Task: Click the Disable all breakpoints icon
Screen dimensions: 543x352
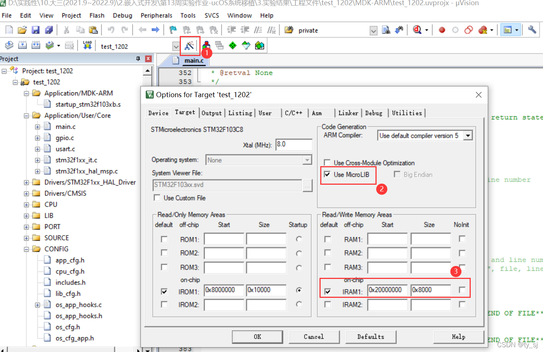Action: pyautogui.click(x=468, y=30)
